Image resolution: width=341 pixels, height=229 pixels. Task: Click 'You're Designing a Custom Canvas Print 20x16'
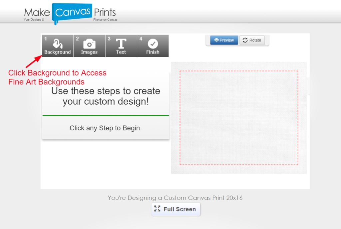pos(175,198)
